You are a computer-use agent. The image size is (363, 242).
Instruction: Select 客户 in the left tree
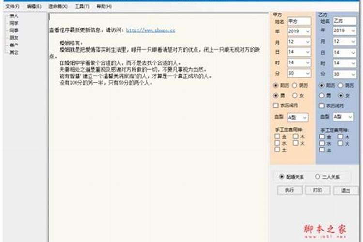[x=14, y=45]
